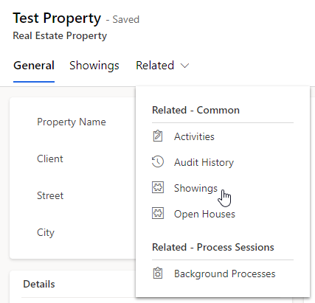
Task: Click the Street field label
Action: click(x=50, y=195)
